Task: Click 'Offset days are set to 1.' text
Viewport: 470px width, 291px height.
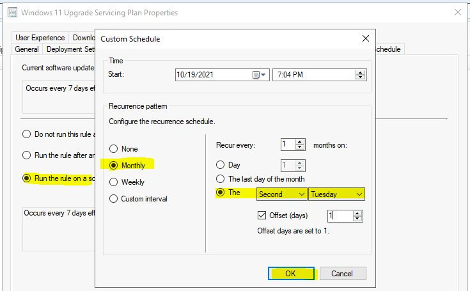Action: coord(293,231)
